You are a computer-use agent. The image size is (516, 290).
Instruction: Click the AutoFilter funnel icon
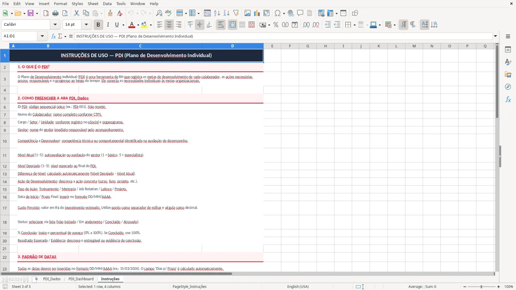236,13
